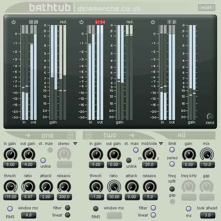Click section TWO in gain value 5.00
Screen dimensions: 221x221
click(96, 165)
